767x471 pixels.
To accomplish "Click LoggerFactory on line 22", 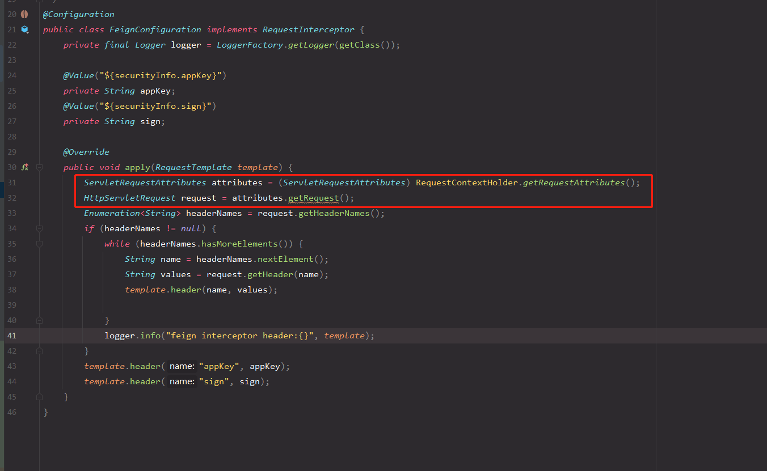I will (x=250, y=45).
